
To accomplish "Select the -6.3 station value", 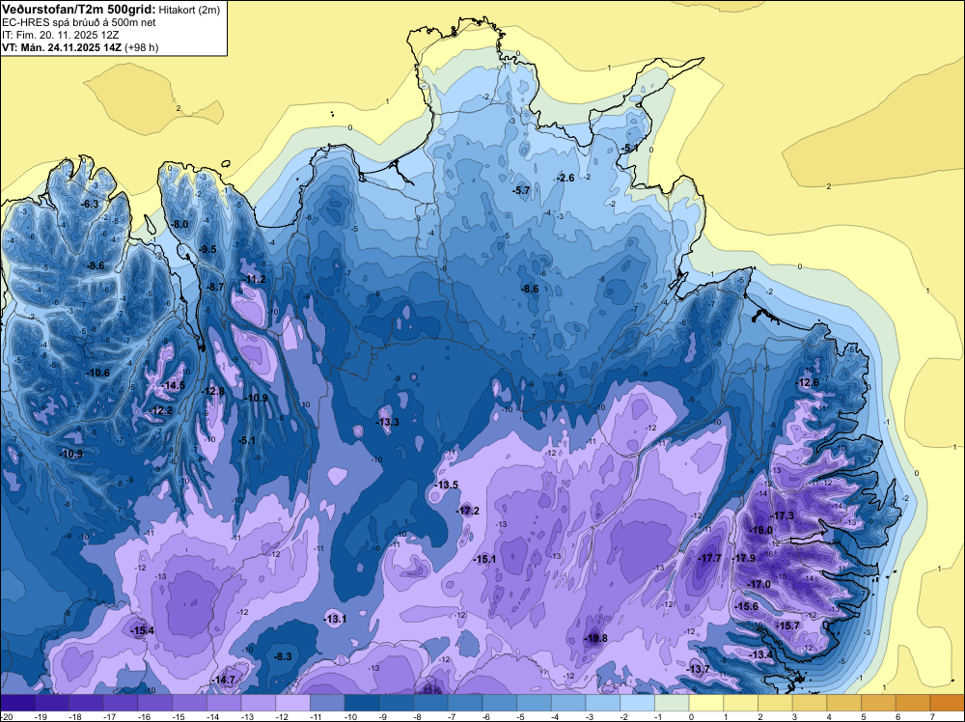I will (x=91, y=204).
